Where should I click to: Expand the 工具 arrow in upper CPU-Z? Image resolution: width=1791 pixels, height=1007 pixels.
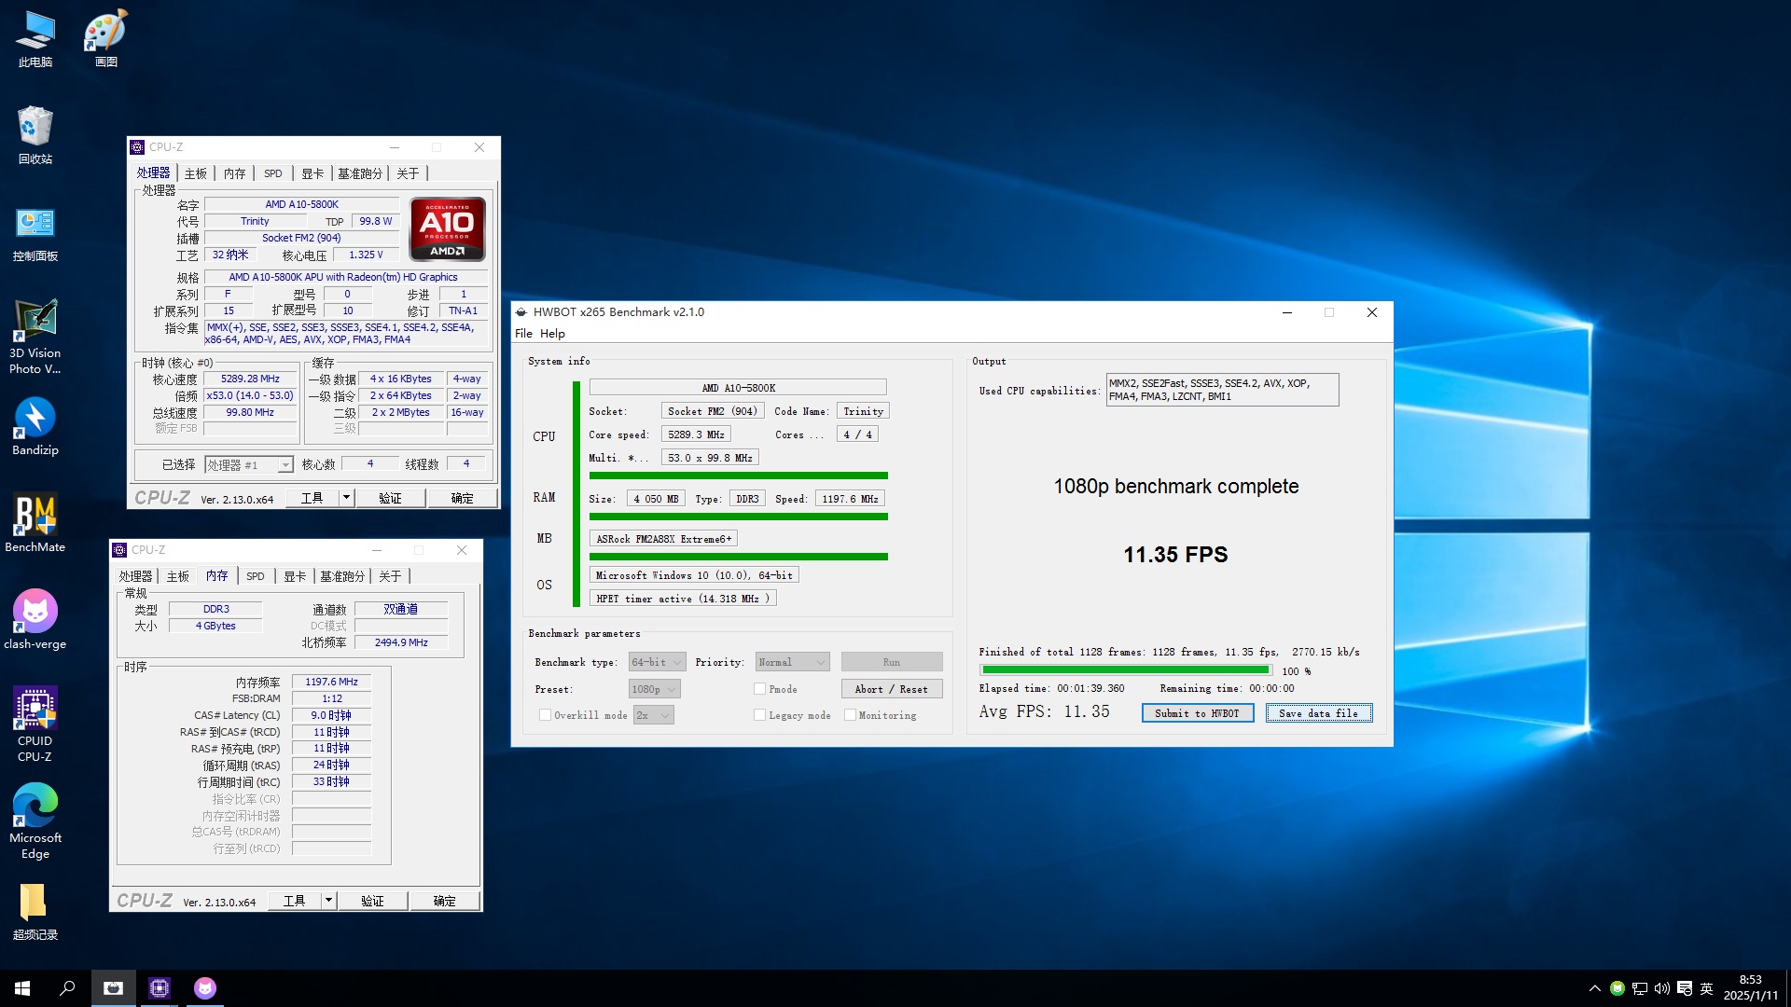[346, 498]
